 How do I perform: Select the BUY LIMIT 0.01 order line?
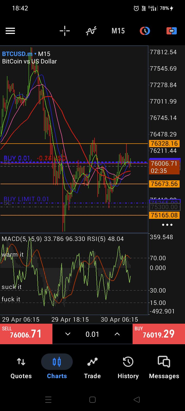click(x=26, y=199)
